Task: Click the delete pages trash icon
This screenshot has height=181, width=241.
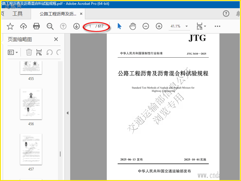Action: 29,52
